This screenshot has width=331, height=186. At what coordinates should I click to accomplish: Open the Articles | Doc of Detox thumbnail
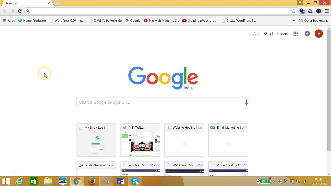140,169
